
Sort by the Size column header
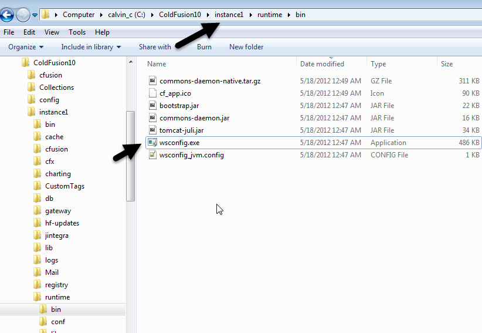(x=447, y=64)
